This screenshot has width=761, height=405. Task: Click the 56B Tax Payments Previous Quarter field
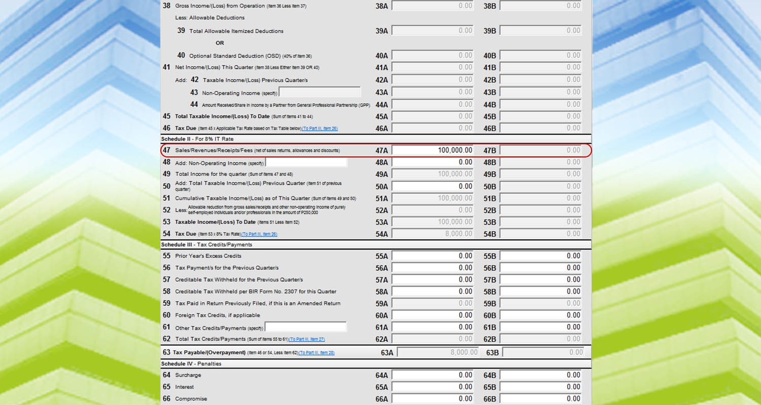(x=541, y=268)
